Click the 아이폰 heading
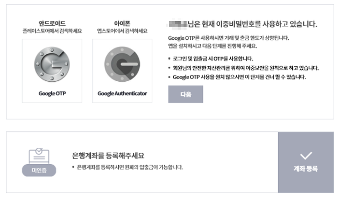Viewport: 339px width, 199px height. point(122,23)
